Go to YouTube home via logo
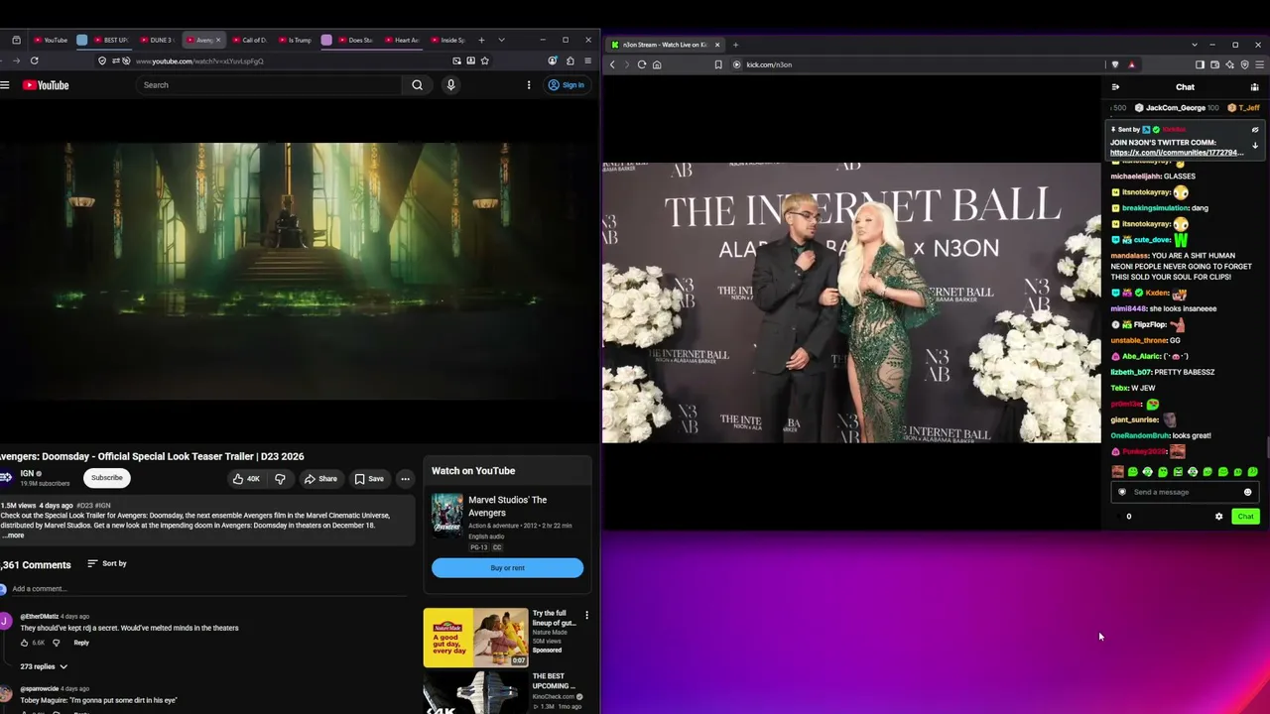 [x=47, y=85]
